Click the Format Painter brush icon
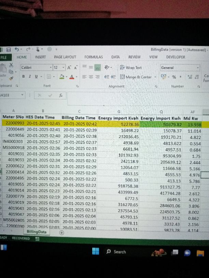 click(11, 78)
